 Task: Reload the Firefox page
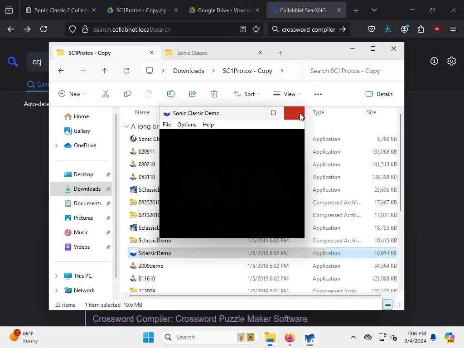coord(43,29)
